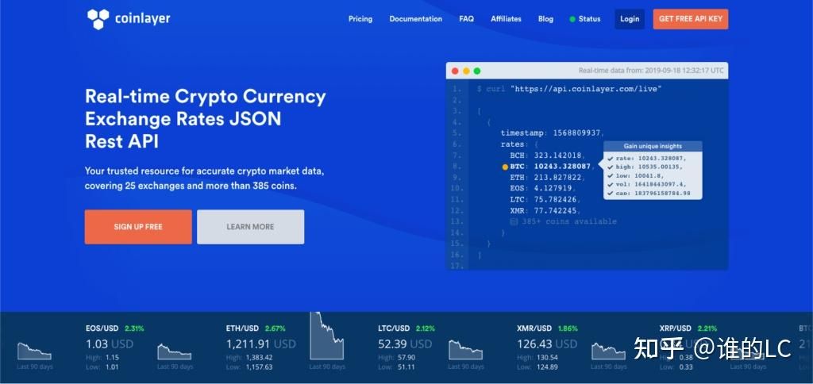
Task: Check the Status page link
Action: tap(589, 19)
